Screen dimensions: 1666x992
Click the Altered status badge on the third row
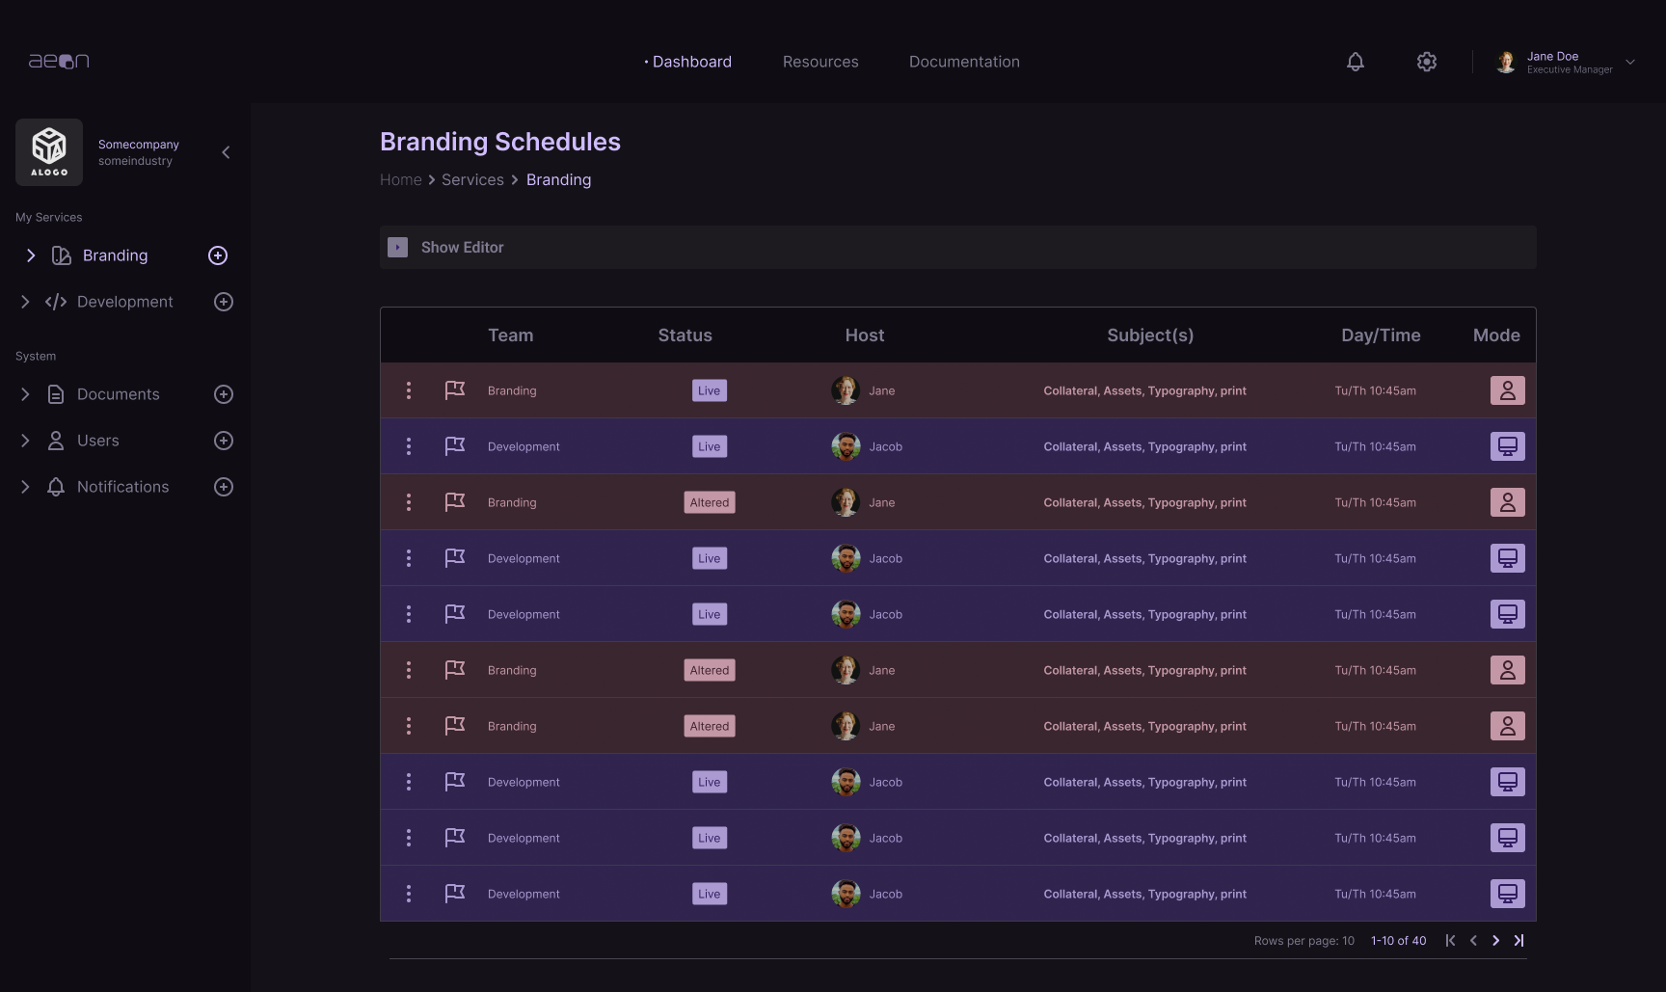pos(710,502)
